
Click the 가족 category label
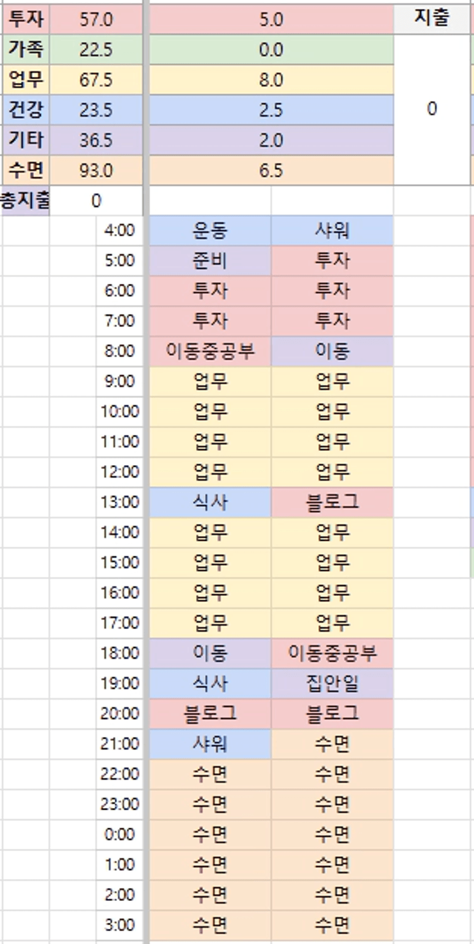[x=26, y=49]
